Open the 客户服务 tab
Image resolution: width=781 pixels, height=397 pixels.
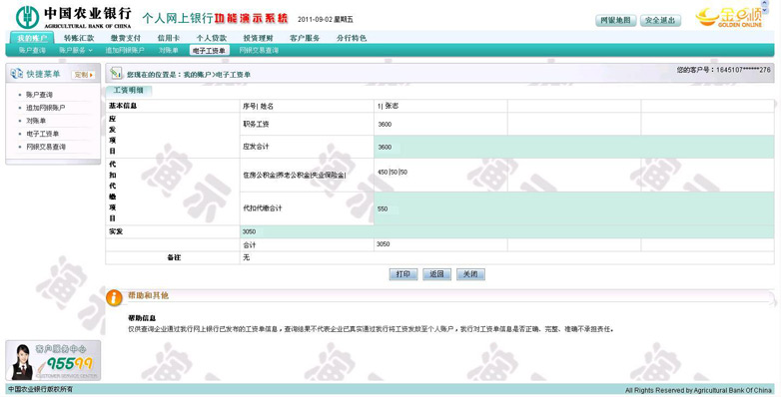click(305, 38)
